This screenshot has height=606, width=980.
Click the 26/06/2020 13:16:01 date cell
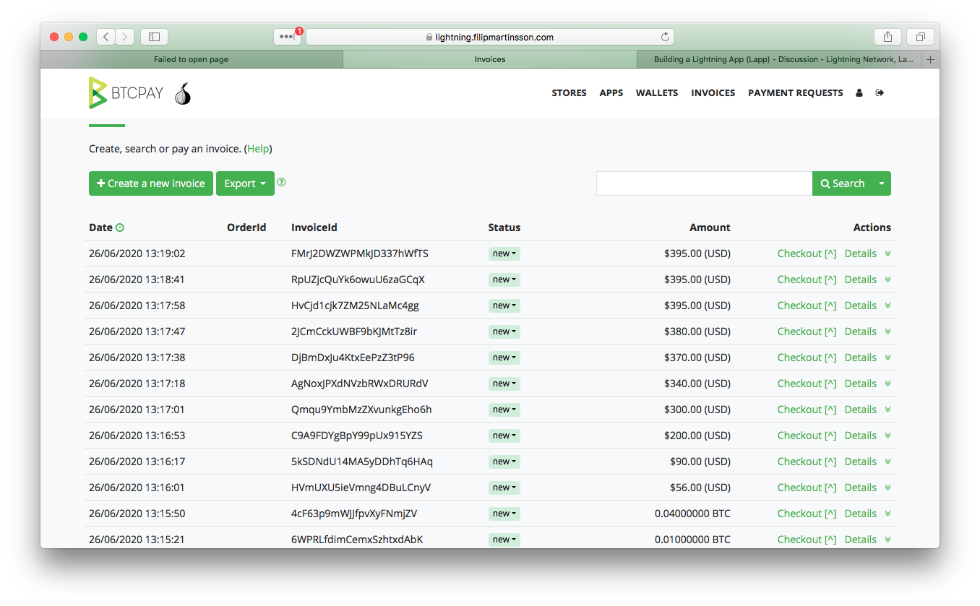(137, 488)
